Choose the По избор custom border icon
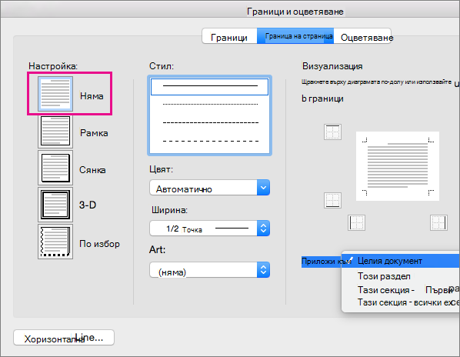Image resolution: width=460 pixels, height=357 pixels. [55, 242]
